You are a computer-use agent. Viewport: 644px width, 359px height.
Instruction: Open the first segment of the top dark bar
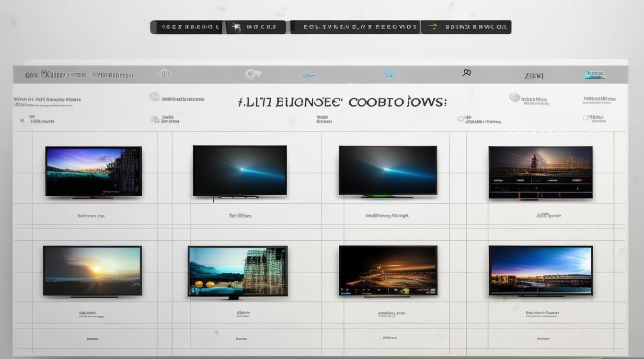(x=186, y=27)
